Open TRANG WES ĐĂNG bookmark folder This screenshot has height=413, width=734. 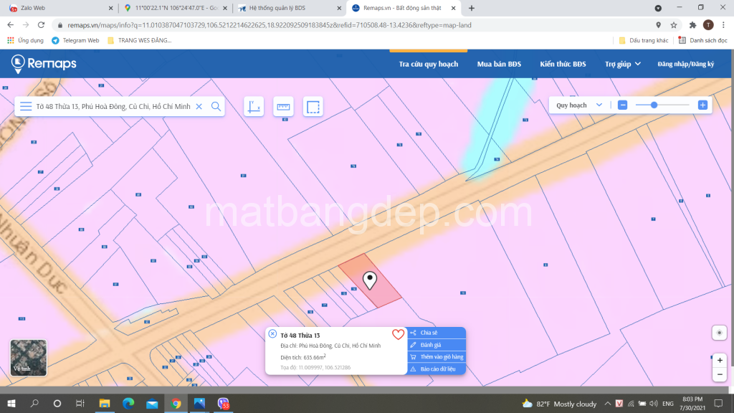140,41
